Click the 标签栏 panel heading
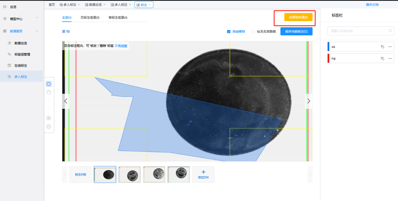The width and height of the screenshot is (398, 201). coord(337,16)
